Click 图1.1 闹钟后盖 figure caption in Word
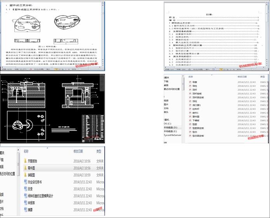 [47, 47]
